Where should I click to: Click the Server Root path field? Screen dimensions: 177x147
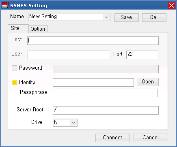tap(106, 110)
